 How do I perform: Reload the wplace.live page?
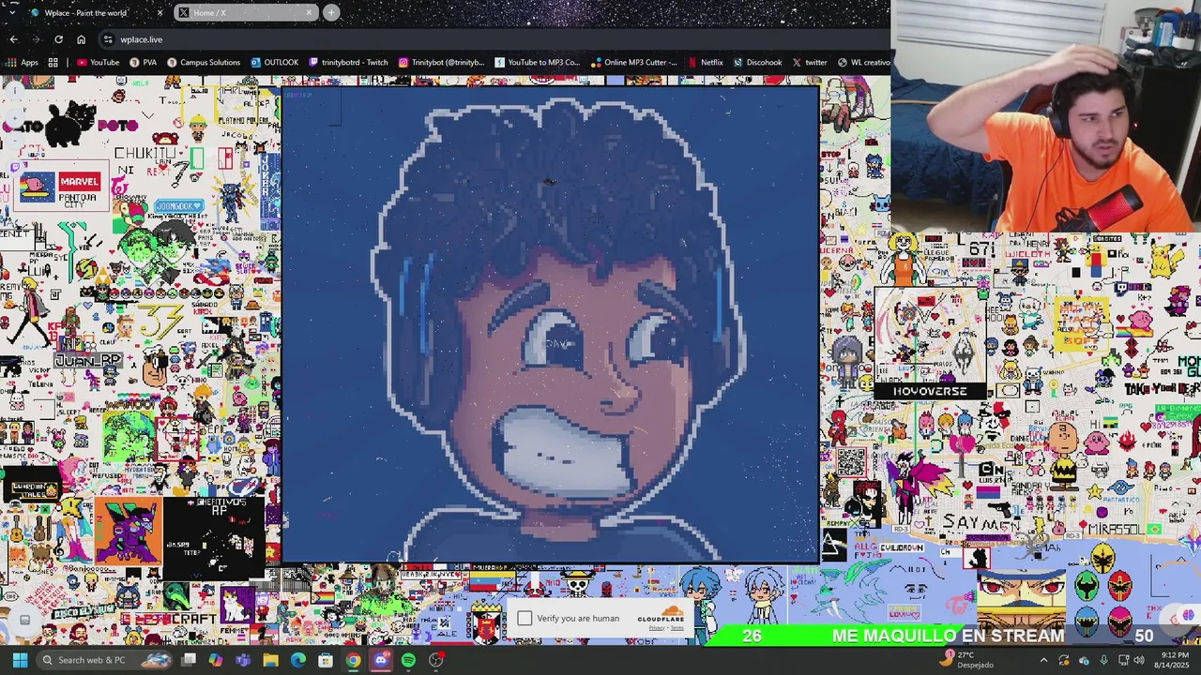pyautogui.click(x=58, y=39)
